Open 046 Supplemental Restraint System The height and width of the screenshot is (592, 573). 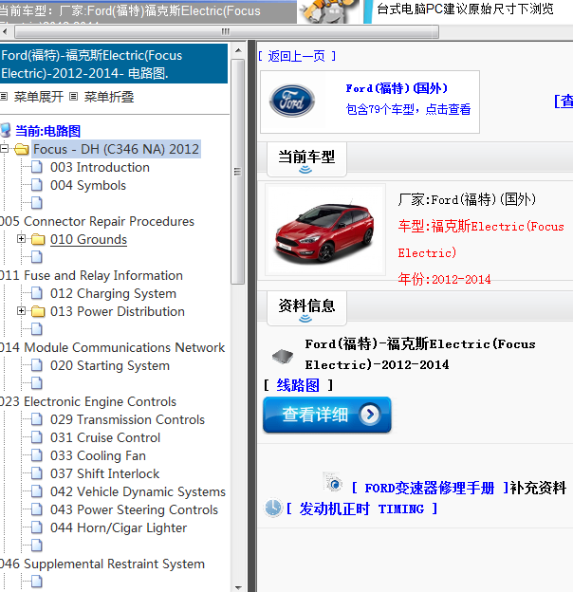click(102, 564)
